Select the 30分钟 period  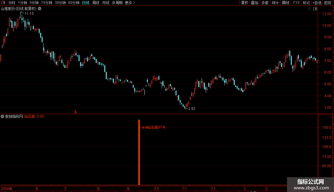click(60, 3)
